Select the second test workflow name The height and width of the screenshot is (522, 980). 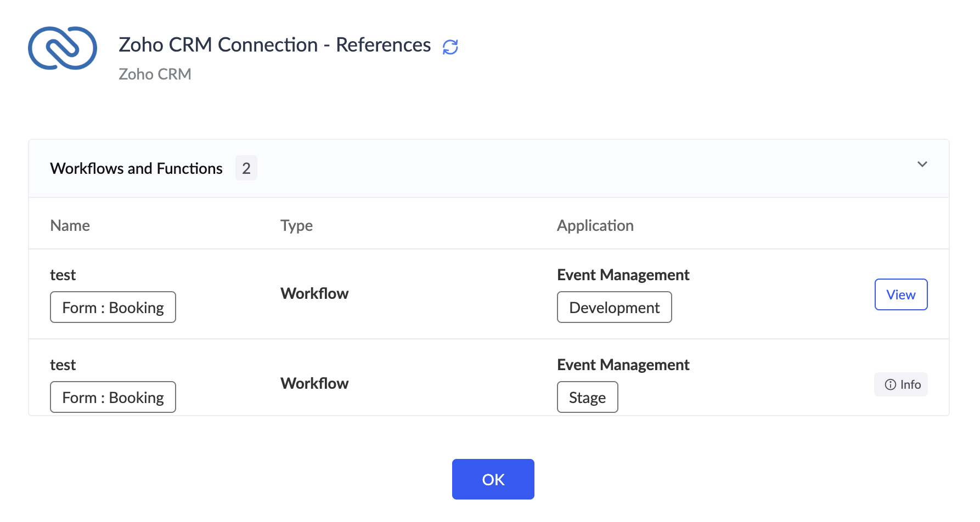point(63,365)
